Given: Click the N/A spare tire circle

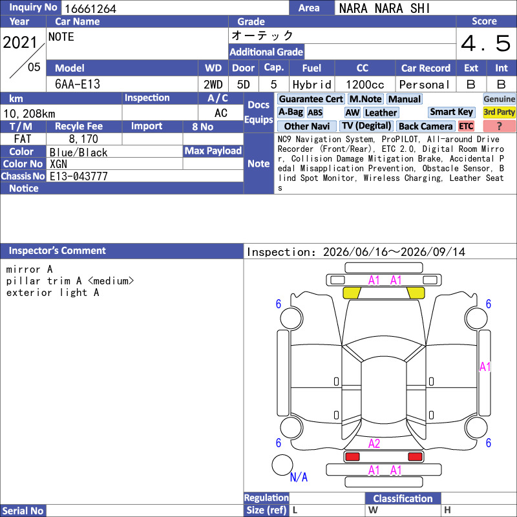Looking at the screenshot, I should tap(282, 465).
